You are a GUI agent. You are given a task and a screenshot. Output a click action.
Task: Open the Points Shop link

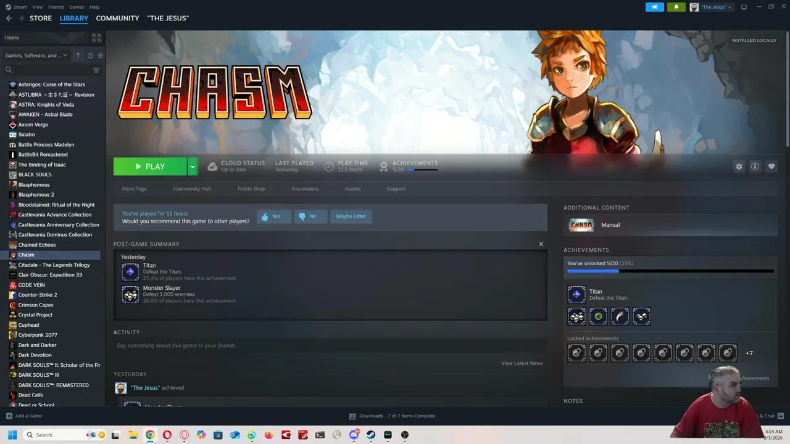pyautogui.click(x=251, y=189)
